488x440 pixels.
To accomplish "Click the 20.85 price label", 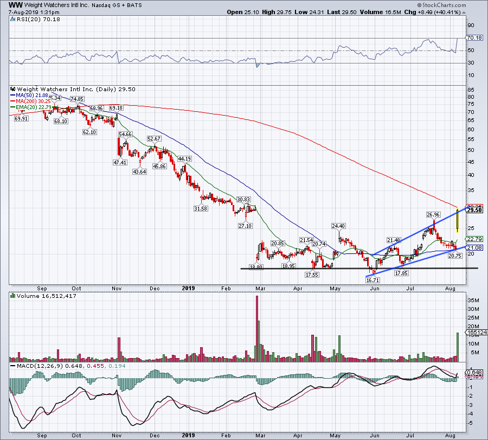I will (x=278, y=244).
